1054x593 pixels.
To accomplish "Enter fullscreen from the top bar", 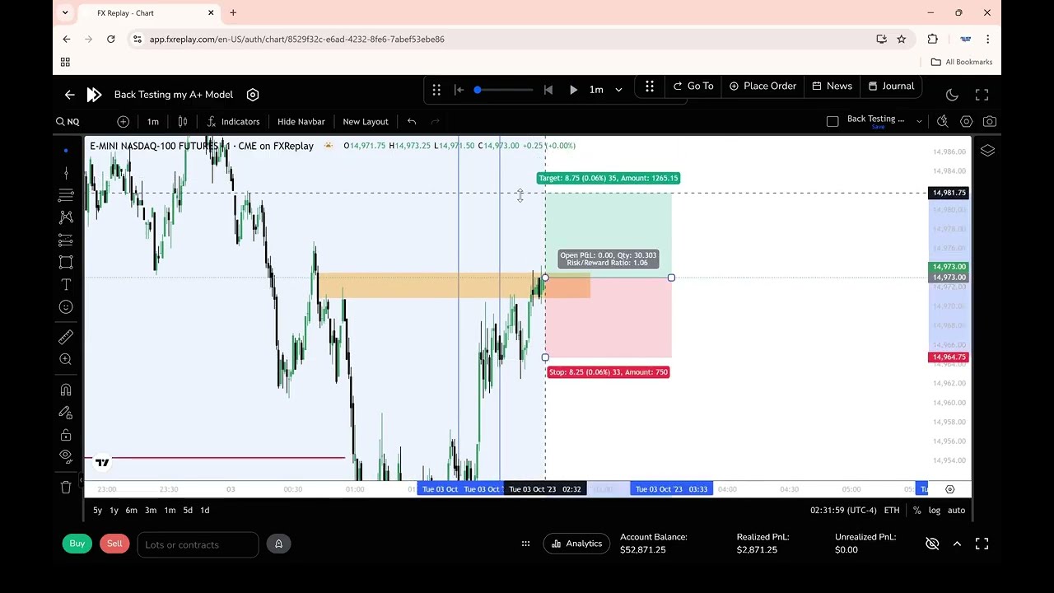I will (982, 95).
